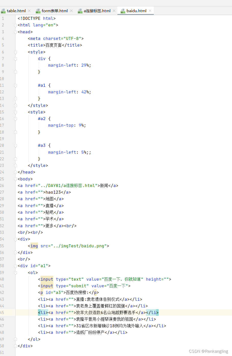The width and height of the screenshot is (232, 356).
Task: Switch to the table.html tab
Action: tap(16, 11)
